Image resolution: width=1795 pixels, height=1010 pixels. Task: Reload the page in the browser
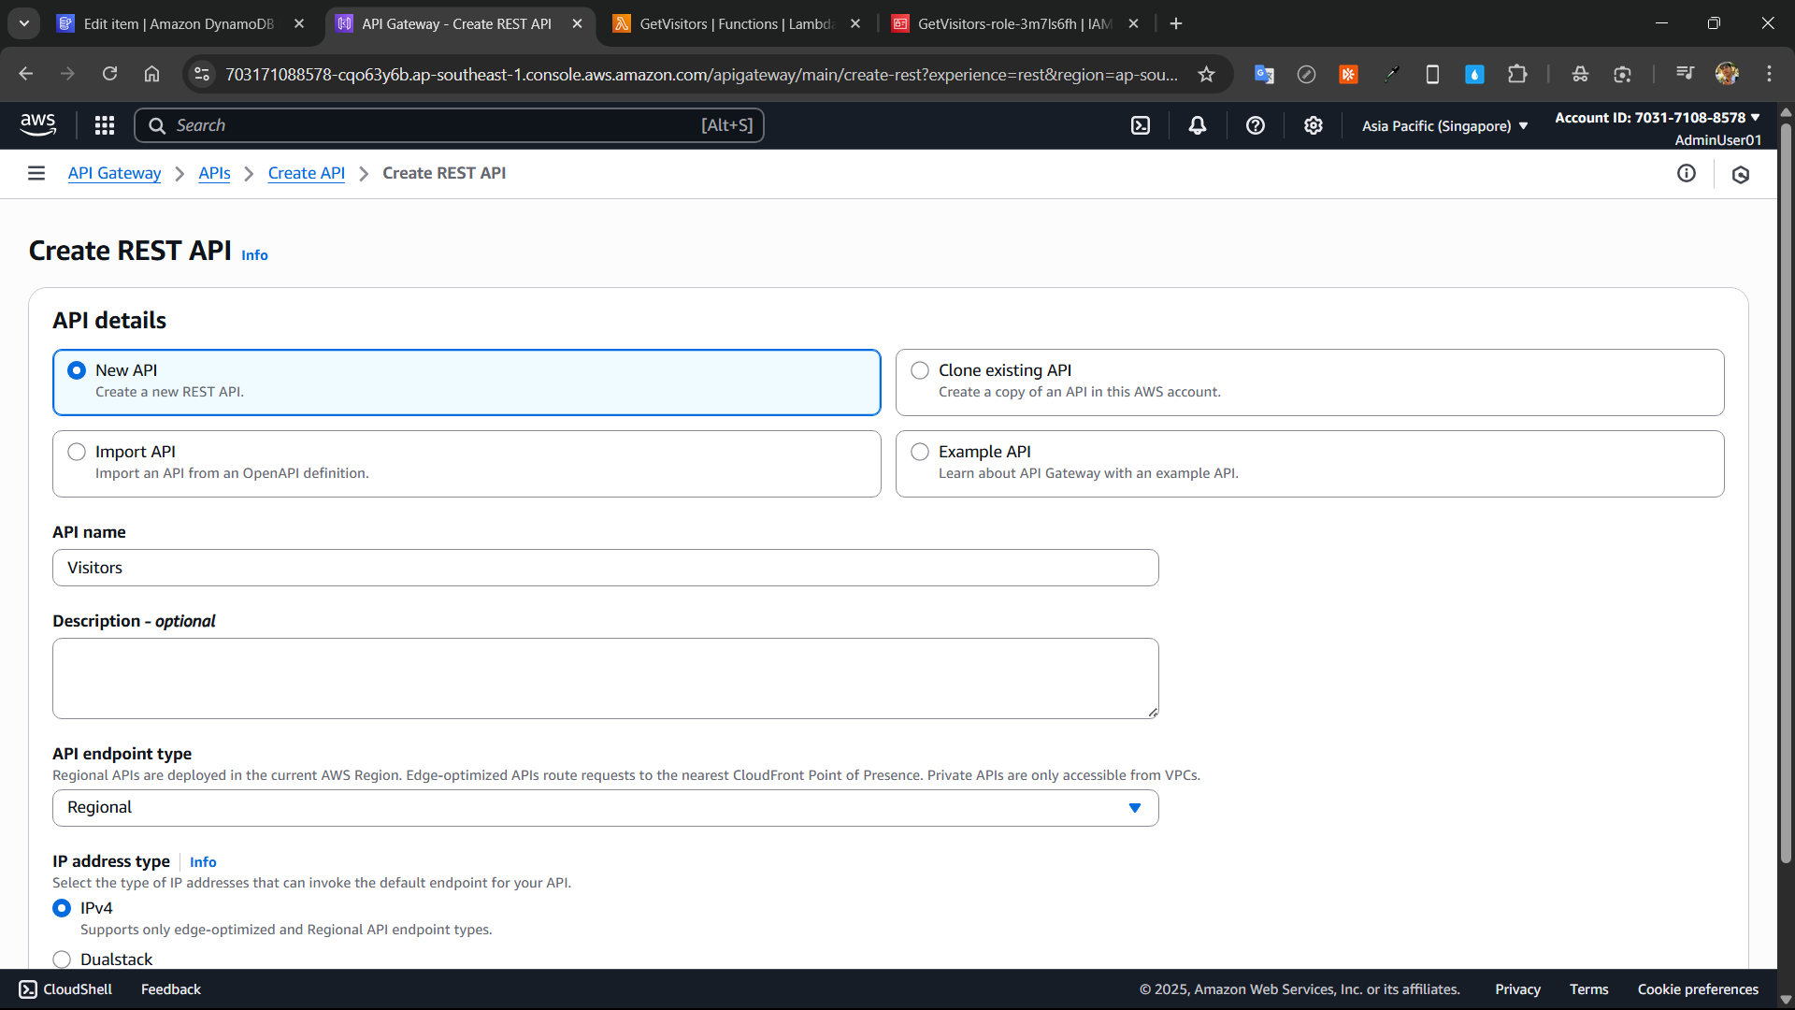coord(109,74)
